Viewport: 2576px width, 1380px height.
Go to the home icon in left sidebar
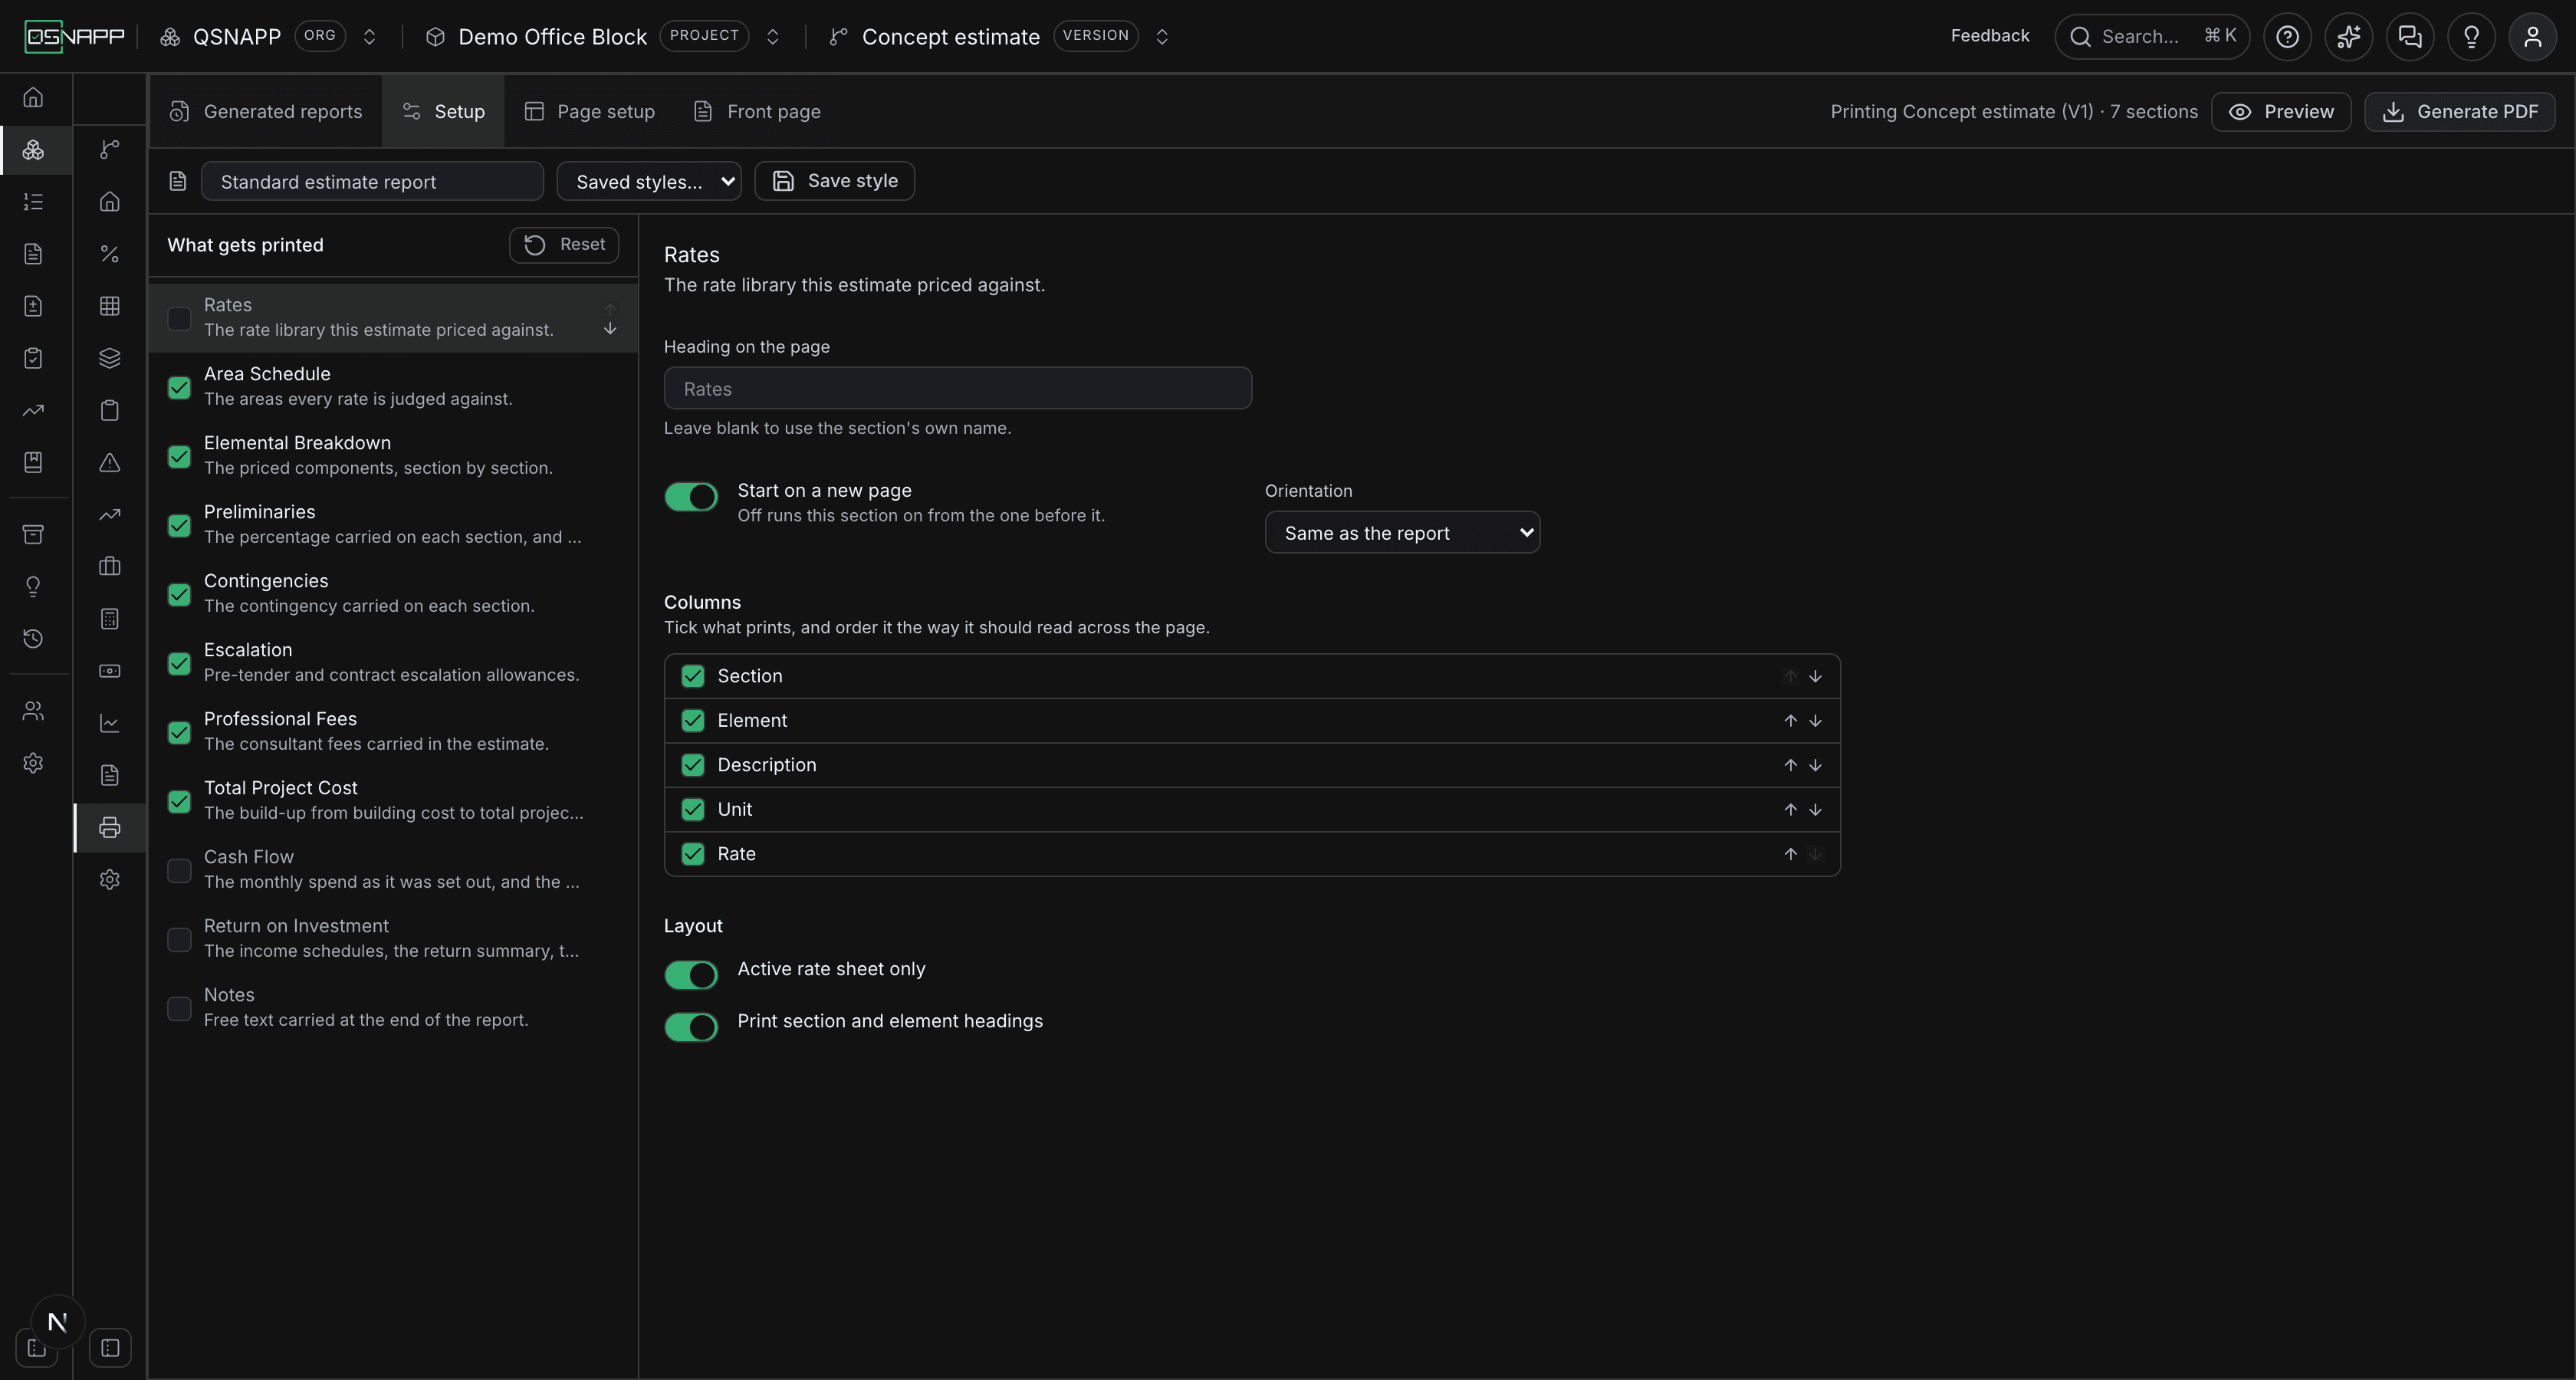pos(33,98)
